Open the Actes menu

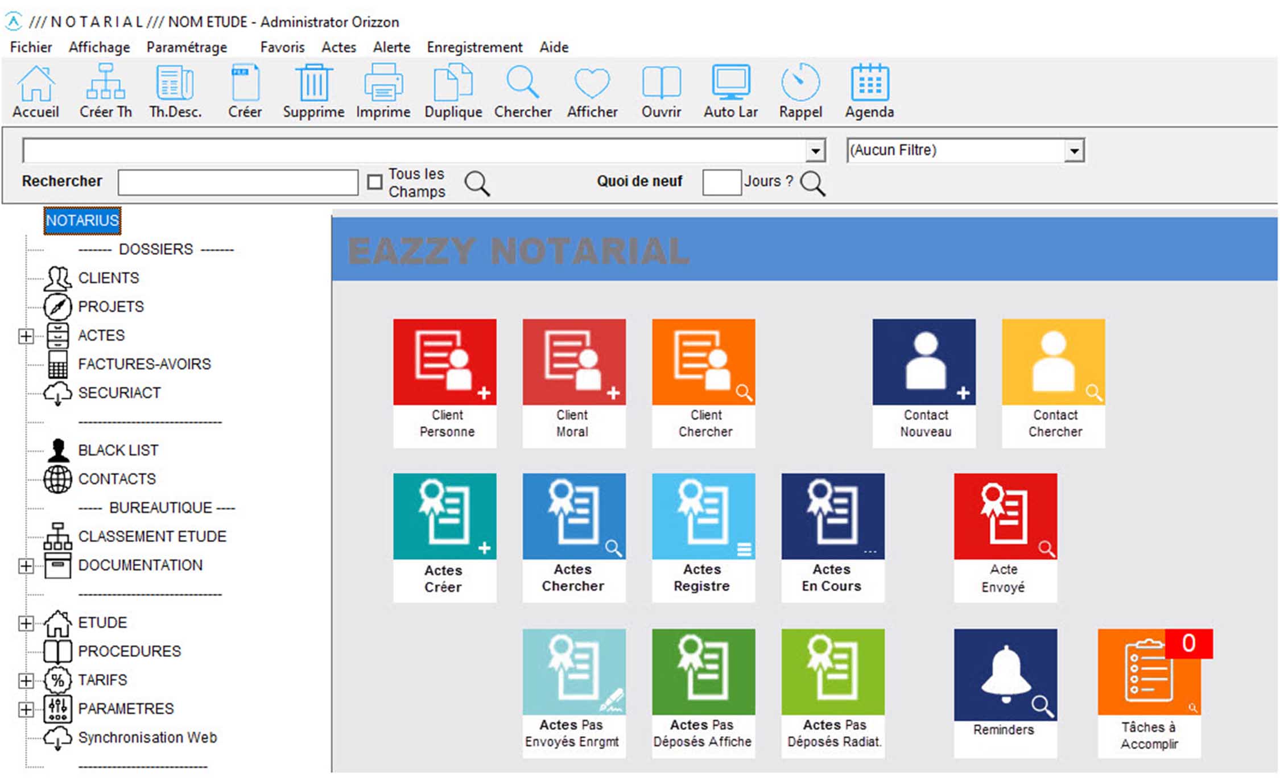click(338, 47)
